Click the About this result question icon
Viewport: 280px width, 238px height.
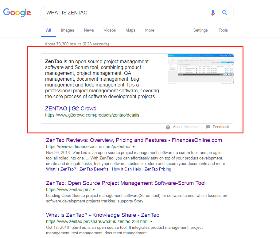coord(168,127)
